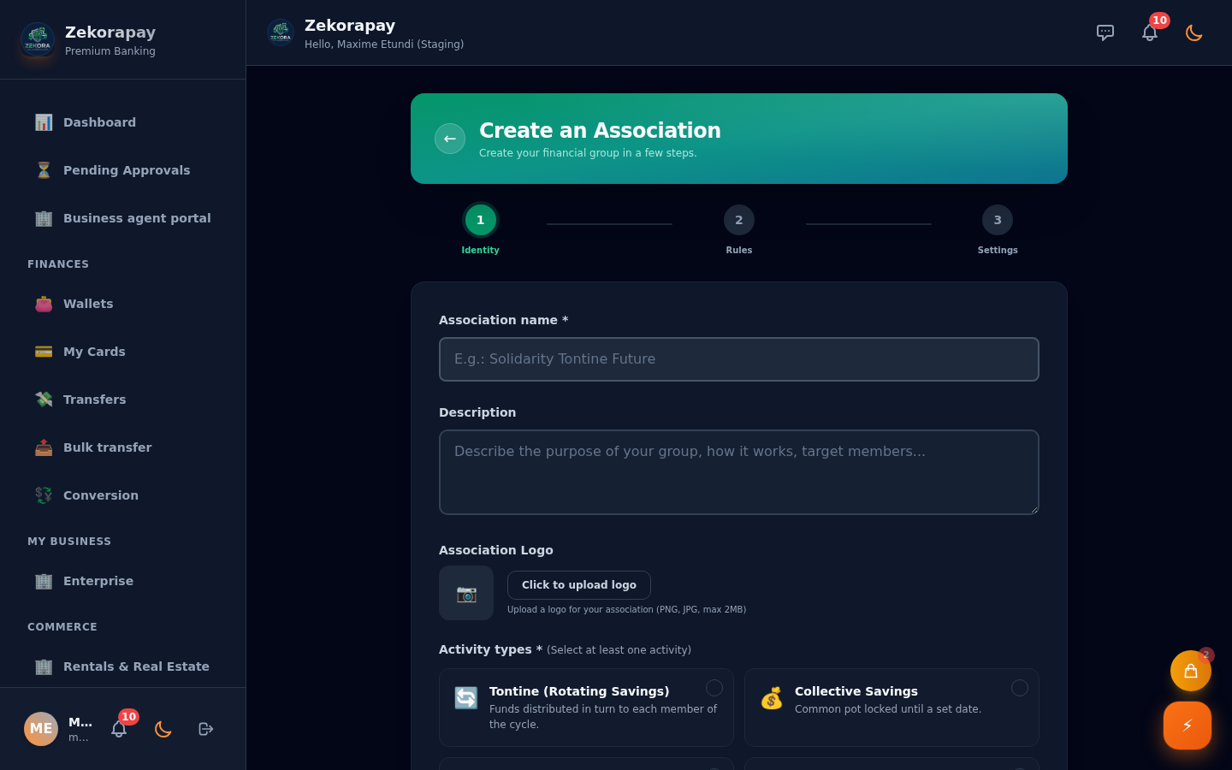Click the 'Create an Association' heading
1232x770 pixels.
pos(600,130)
